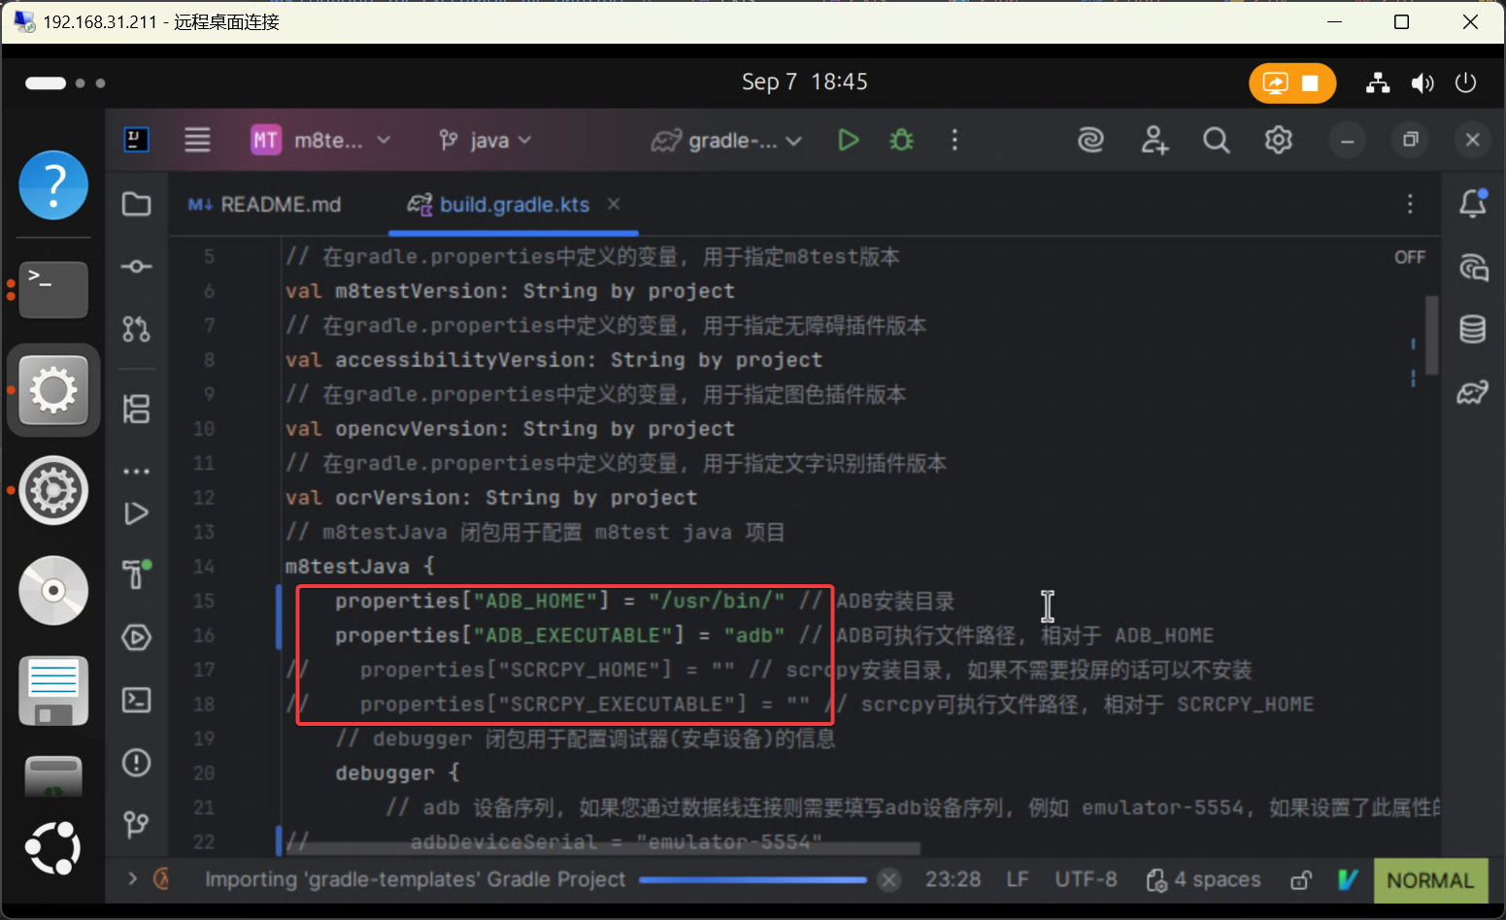1506x920 pixels.
Task: Cancel the Gradle project import progress
Action: (887, 880)
